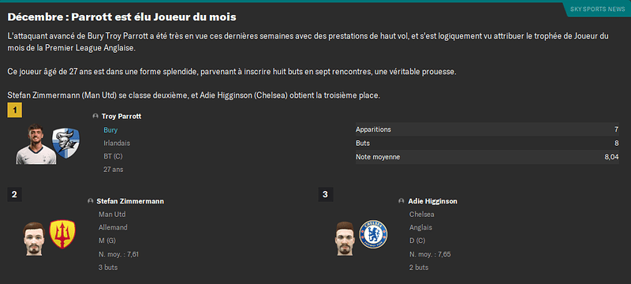The height and width of the screenshot is (284, 631).
Task: Click the Buts stat row
Action: [487, 144]
